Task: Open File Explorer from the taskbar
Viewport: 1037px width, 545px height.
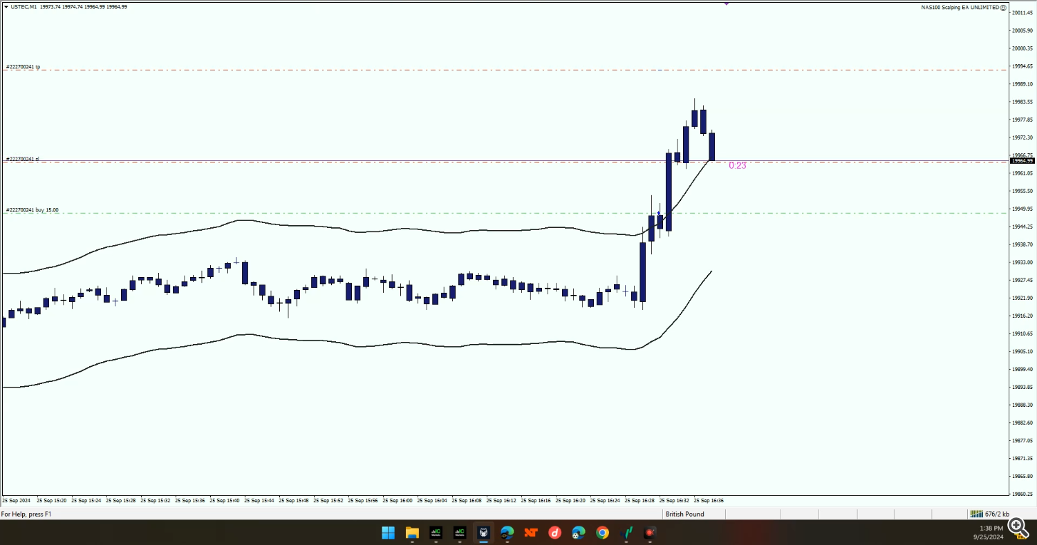Action: pos(412,533)
